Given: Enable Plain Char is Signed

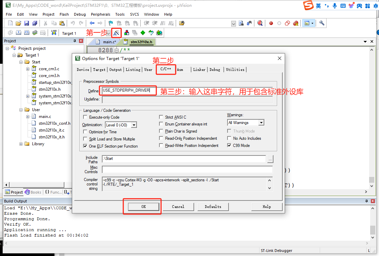Looking at the screenshot, I should (161, 131).
